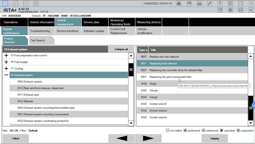Expand 17 Cooling node
The height and width of the screenshot is (144, 255).
tap(6, 68)
